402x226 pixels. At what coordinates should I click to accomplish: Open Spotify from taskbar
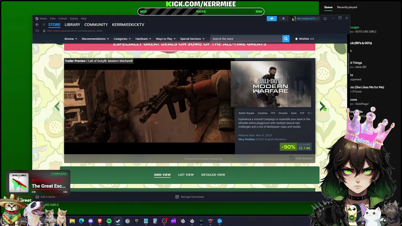click(x=109, y=221)
